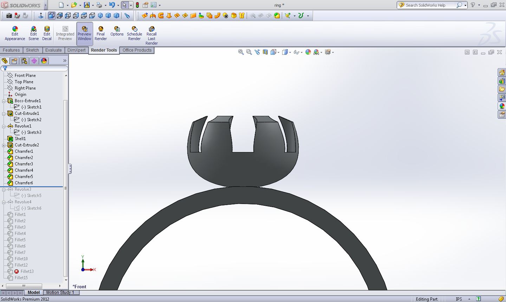This screenshot has width=506, height=302.
Task: Click the Edit Scene button
Action: (x=33, y=34)
